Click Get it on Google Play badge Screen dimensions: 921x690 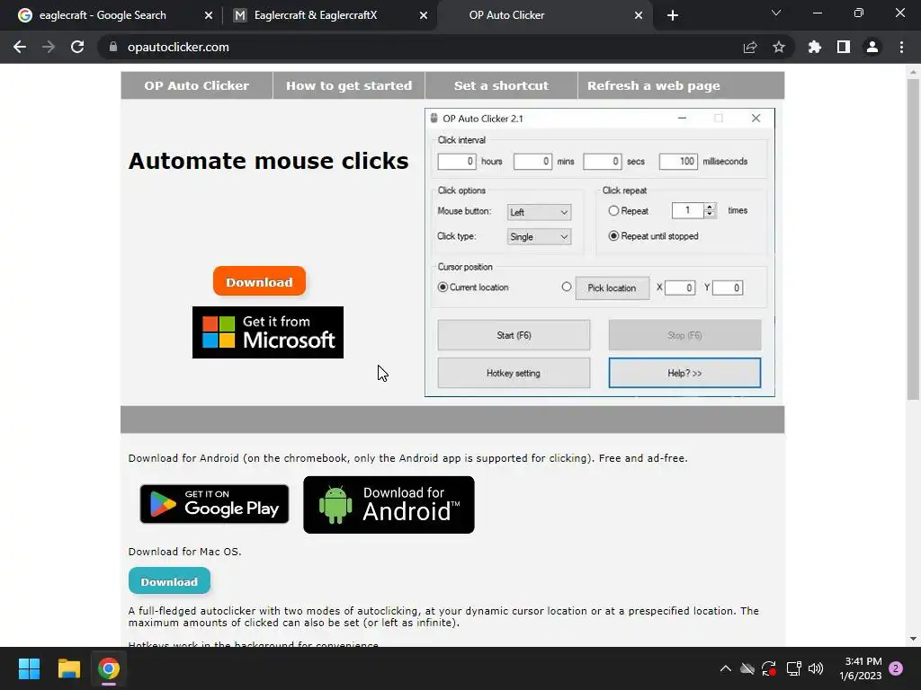point(214,504)
